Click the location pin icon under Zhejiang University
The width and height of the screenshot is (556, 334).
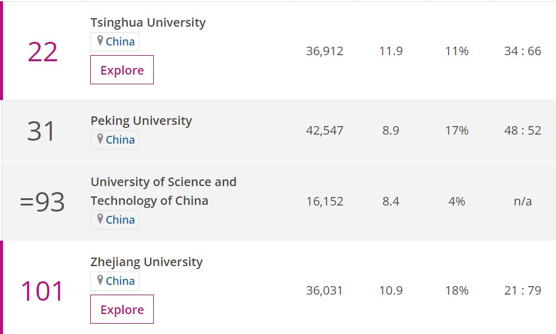[100, 281]
